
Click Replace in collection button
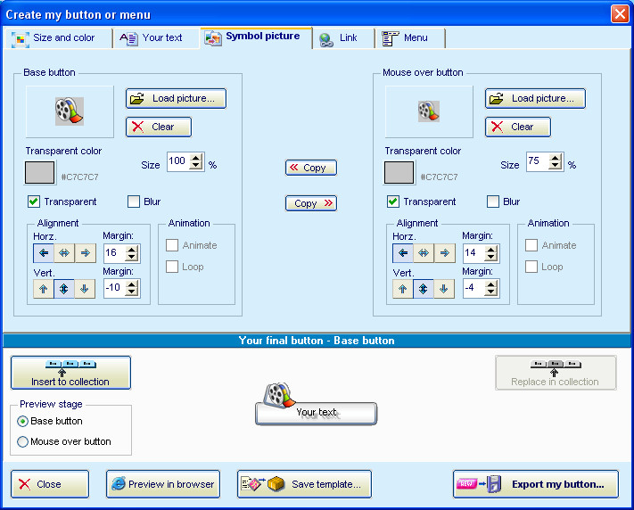(x=556, y=373)
